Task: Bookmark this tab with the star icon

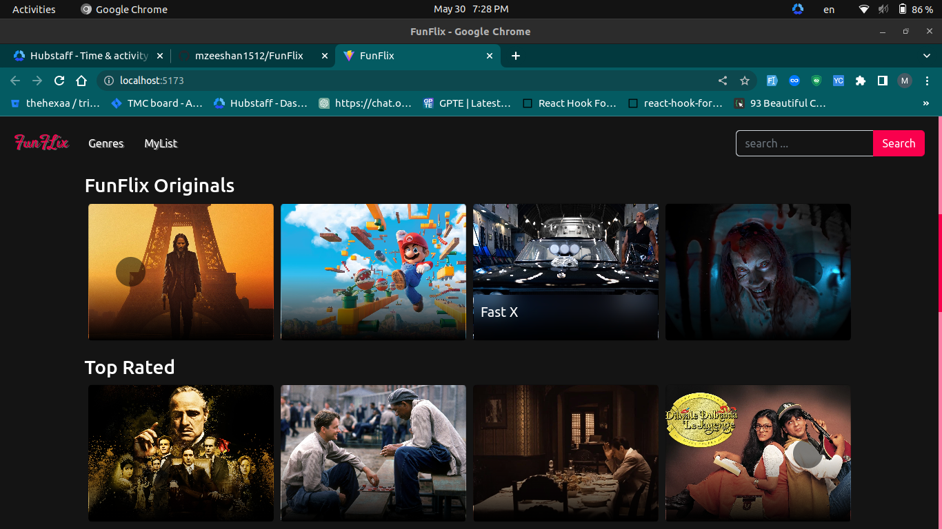Action: click(x=745, y=81)
